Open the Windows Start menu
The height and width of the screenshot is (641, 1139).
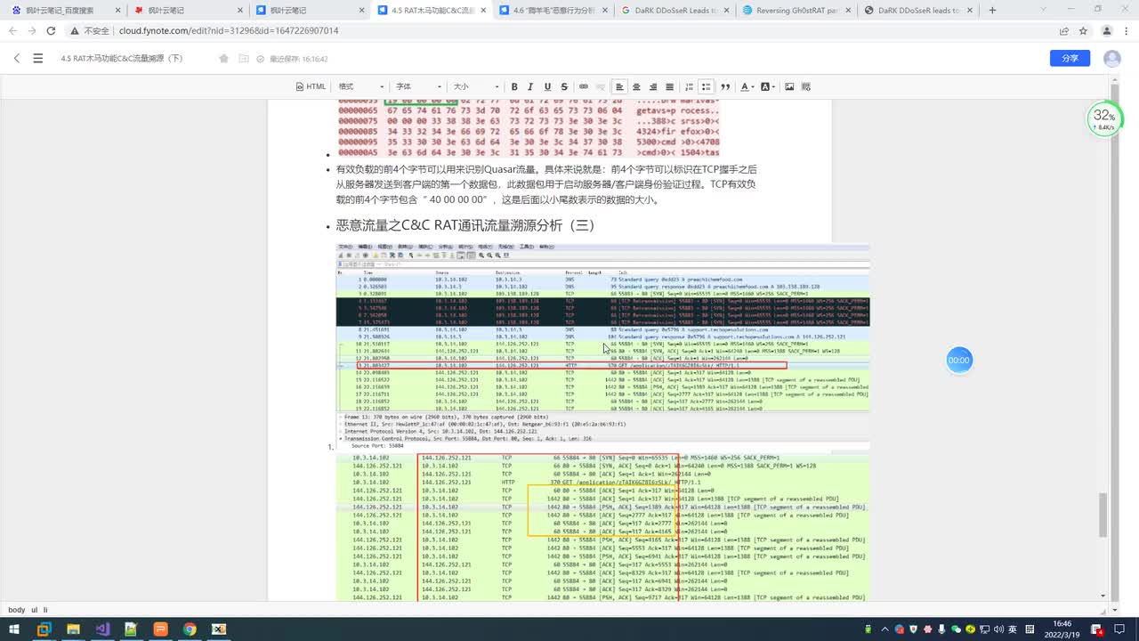14,629
